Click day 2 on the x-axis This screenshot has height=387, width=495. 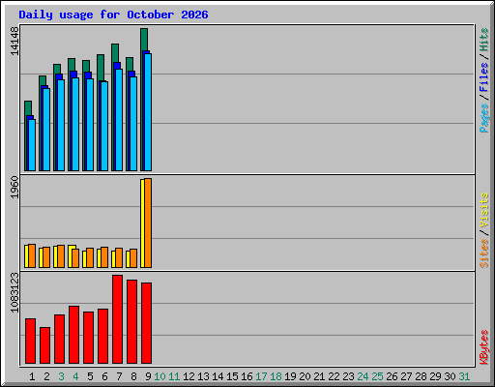pyautogui.click(x=46, y=376)
